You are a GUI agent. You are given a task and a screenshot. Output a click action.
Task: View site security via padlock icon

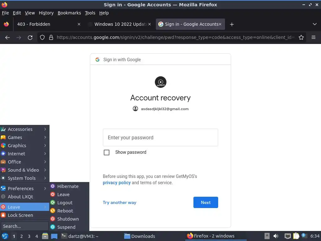(x=51, y=37)
